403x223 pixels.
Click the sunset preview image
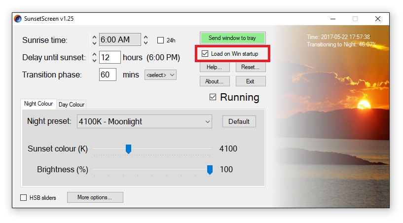pos(331,116)
